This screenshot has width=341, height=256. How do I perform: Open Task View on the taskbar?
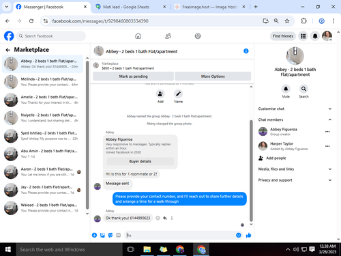click(x=130, y=250)
